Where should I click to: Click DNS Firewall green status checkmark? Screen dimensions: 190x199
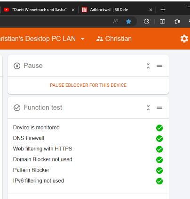159,139
